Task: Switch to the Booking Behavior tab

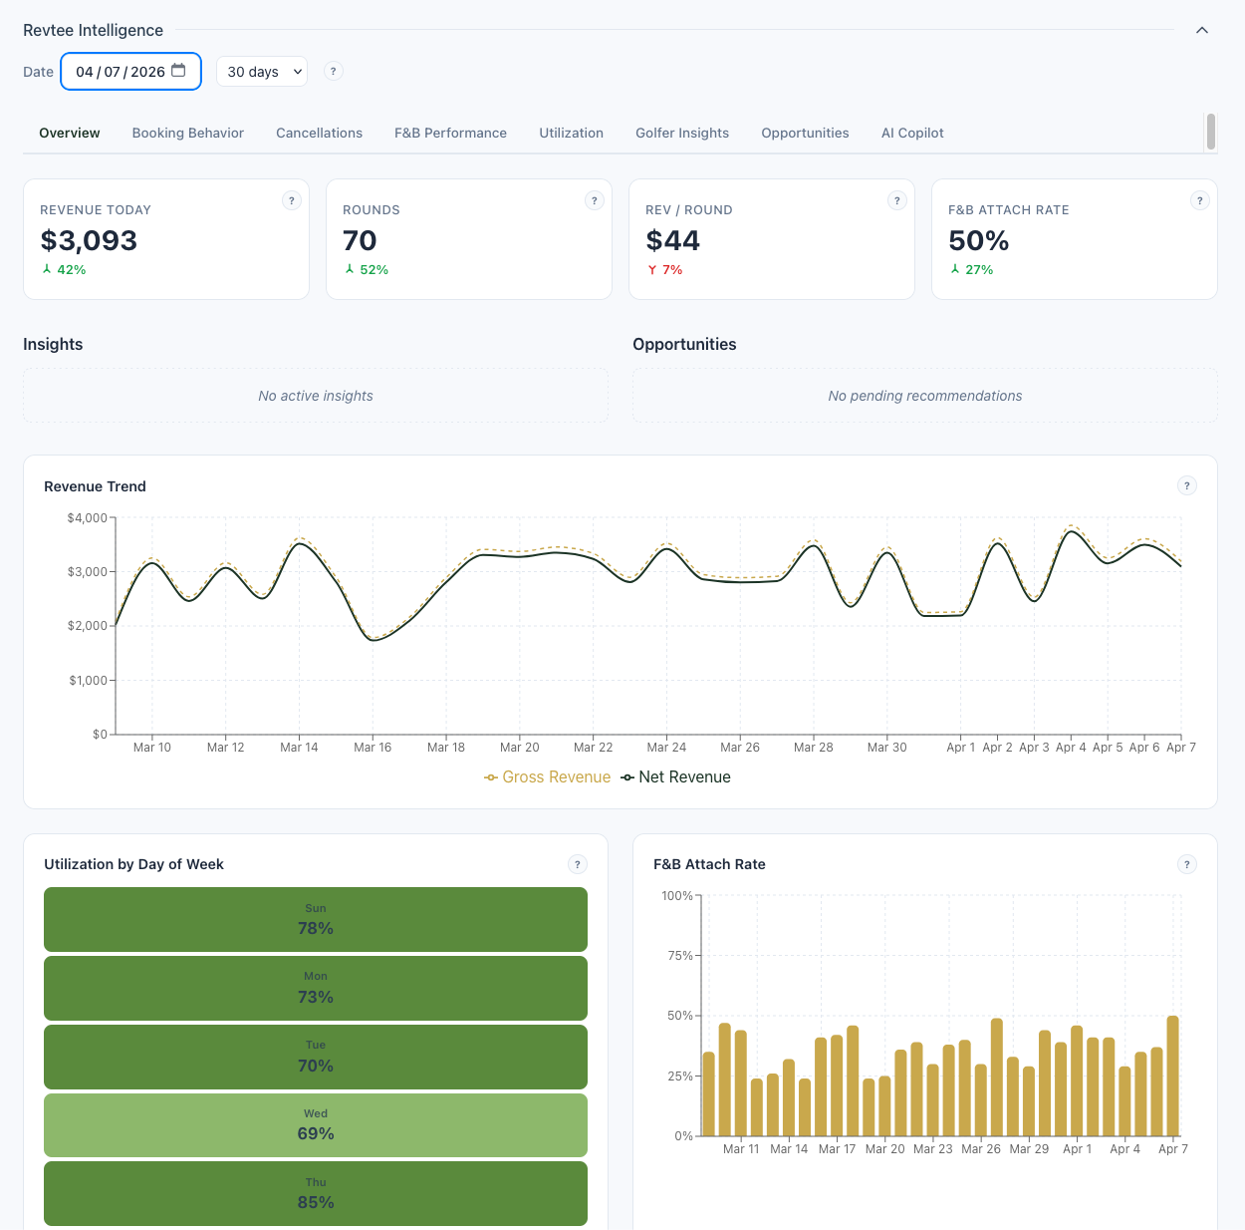Action: tap(187, 133)
